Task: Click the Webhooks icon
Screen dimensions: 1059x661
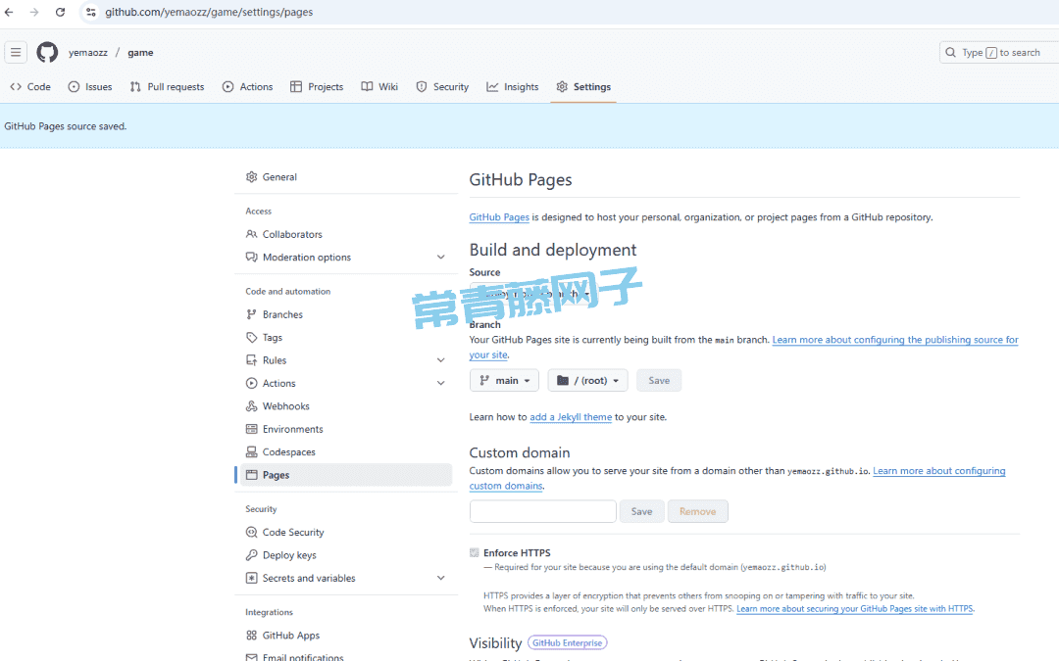Action: point(251,406)
